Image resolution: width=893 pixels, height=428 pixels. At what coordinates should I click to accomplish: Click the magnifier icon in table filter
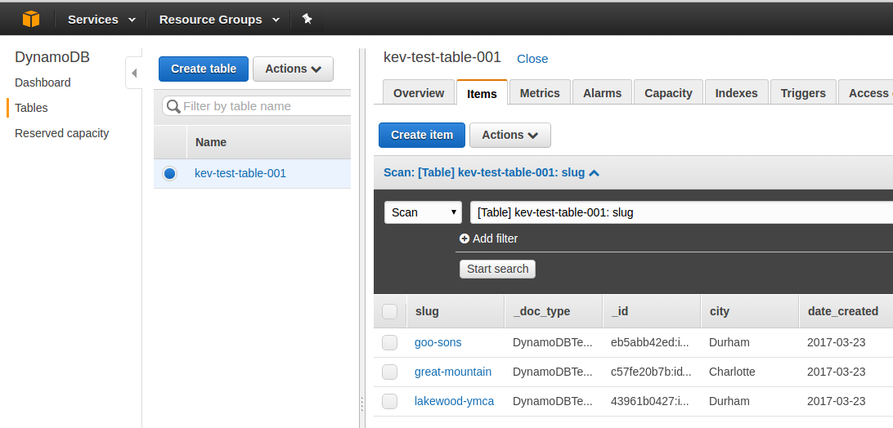coord(173,106)
